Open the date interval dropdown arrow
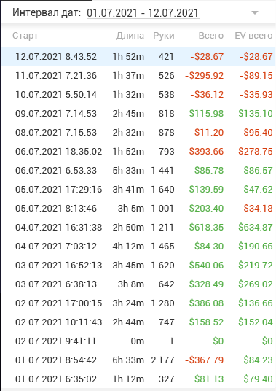The image size is (276, 391). click(x=255, y=12)
